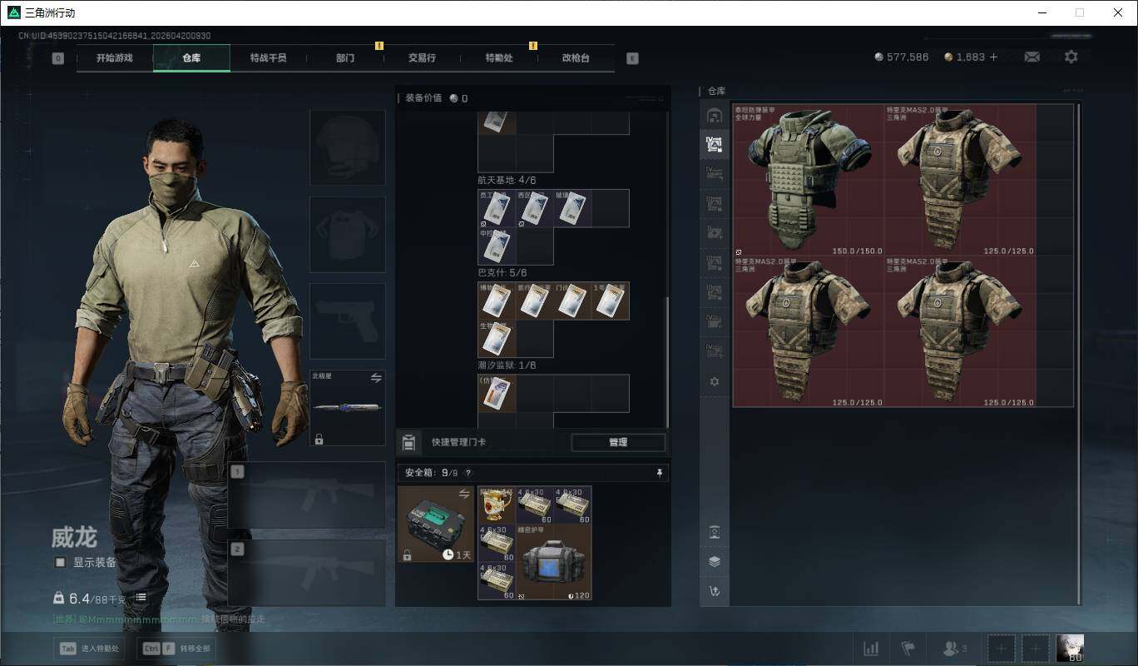Viewport: 1138px width, 666px height.
Task: Open the 安全箱 question-mark help icon
Action: (x=468, y=473)
